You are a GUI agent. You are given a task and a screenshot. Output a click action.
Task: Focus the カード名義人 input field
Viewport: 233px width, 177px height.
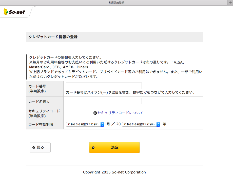click(x=104, y=101)
